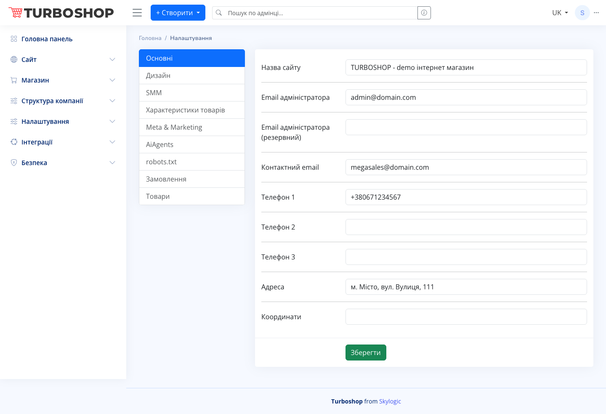The width and height of the screenshot is (606, 414).
Task: Open the three-dots more menu
Action: click(x=596, y=13)
